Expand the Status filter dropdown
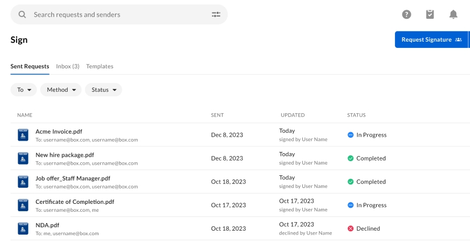The width and height of the screenshot is (470, 242). [104, 90]
